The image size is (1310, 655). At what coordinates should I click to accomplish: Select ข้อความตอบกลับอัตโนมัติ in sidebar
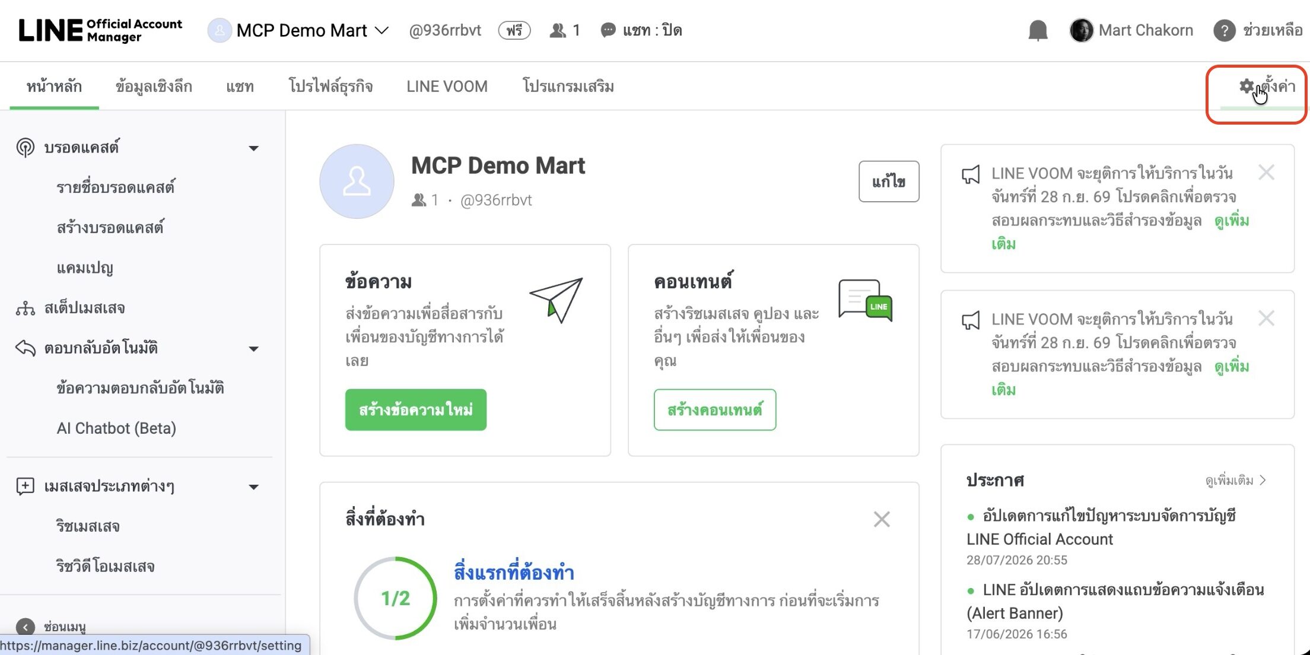click(140, 388)
